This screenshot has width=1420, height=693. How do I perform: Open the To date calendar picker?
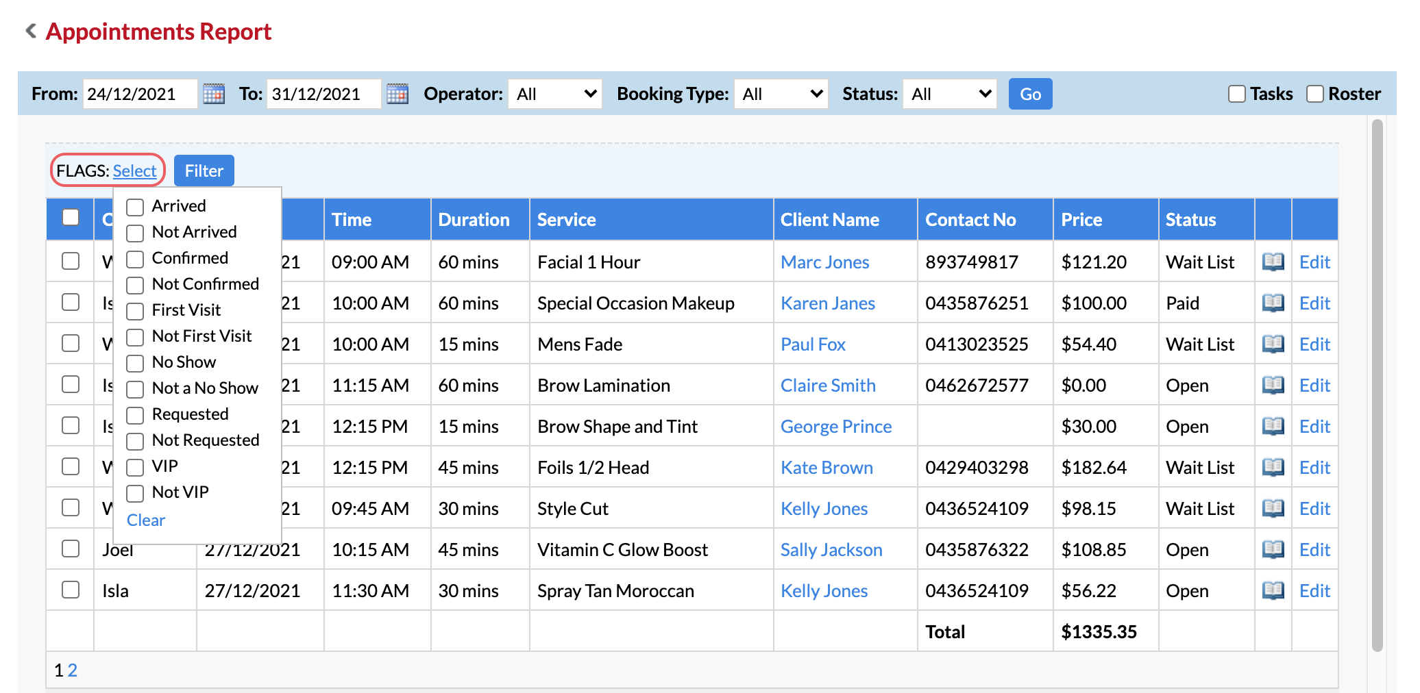pos(397,94)
